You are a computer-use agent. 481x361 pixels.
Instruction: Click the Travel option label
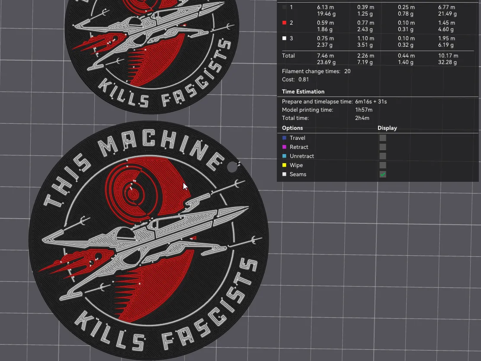coord(297,138)
